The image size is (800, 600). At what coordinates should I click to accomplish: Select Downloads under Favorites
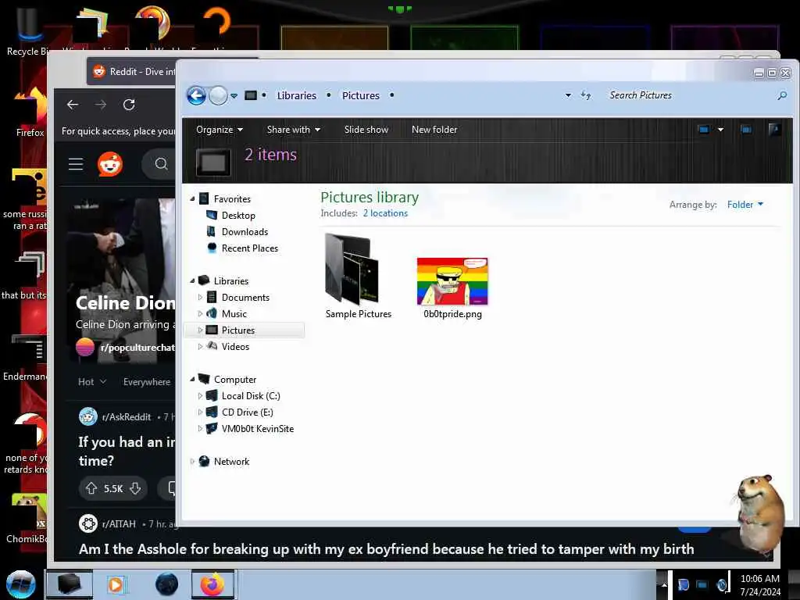245,231
